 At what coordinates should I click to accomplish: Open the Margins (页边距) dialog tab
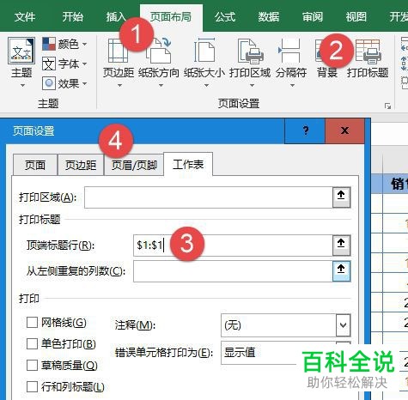point(81,165)
